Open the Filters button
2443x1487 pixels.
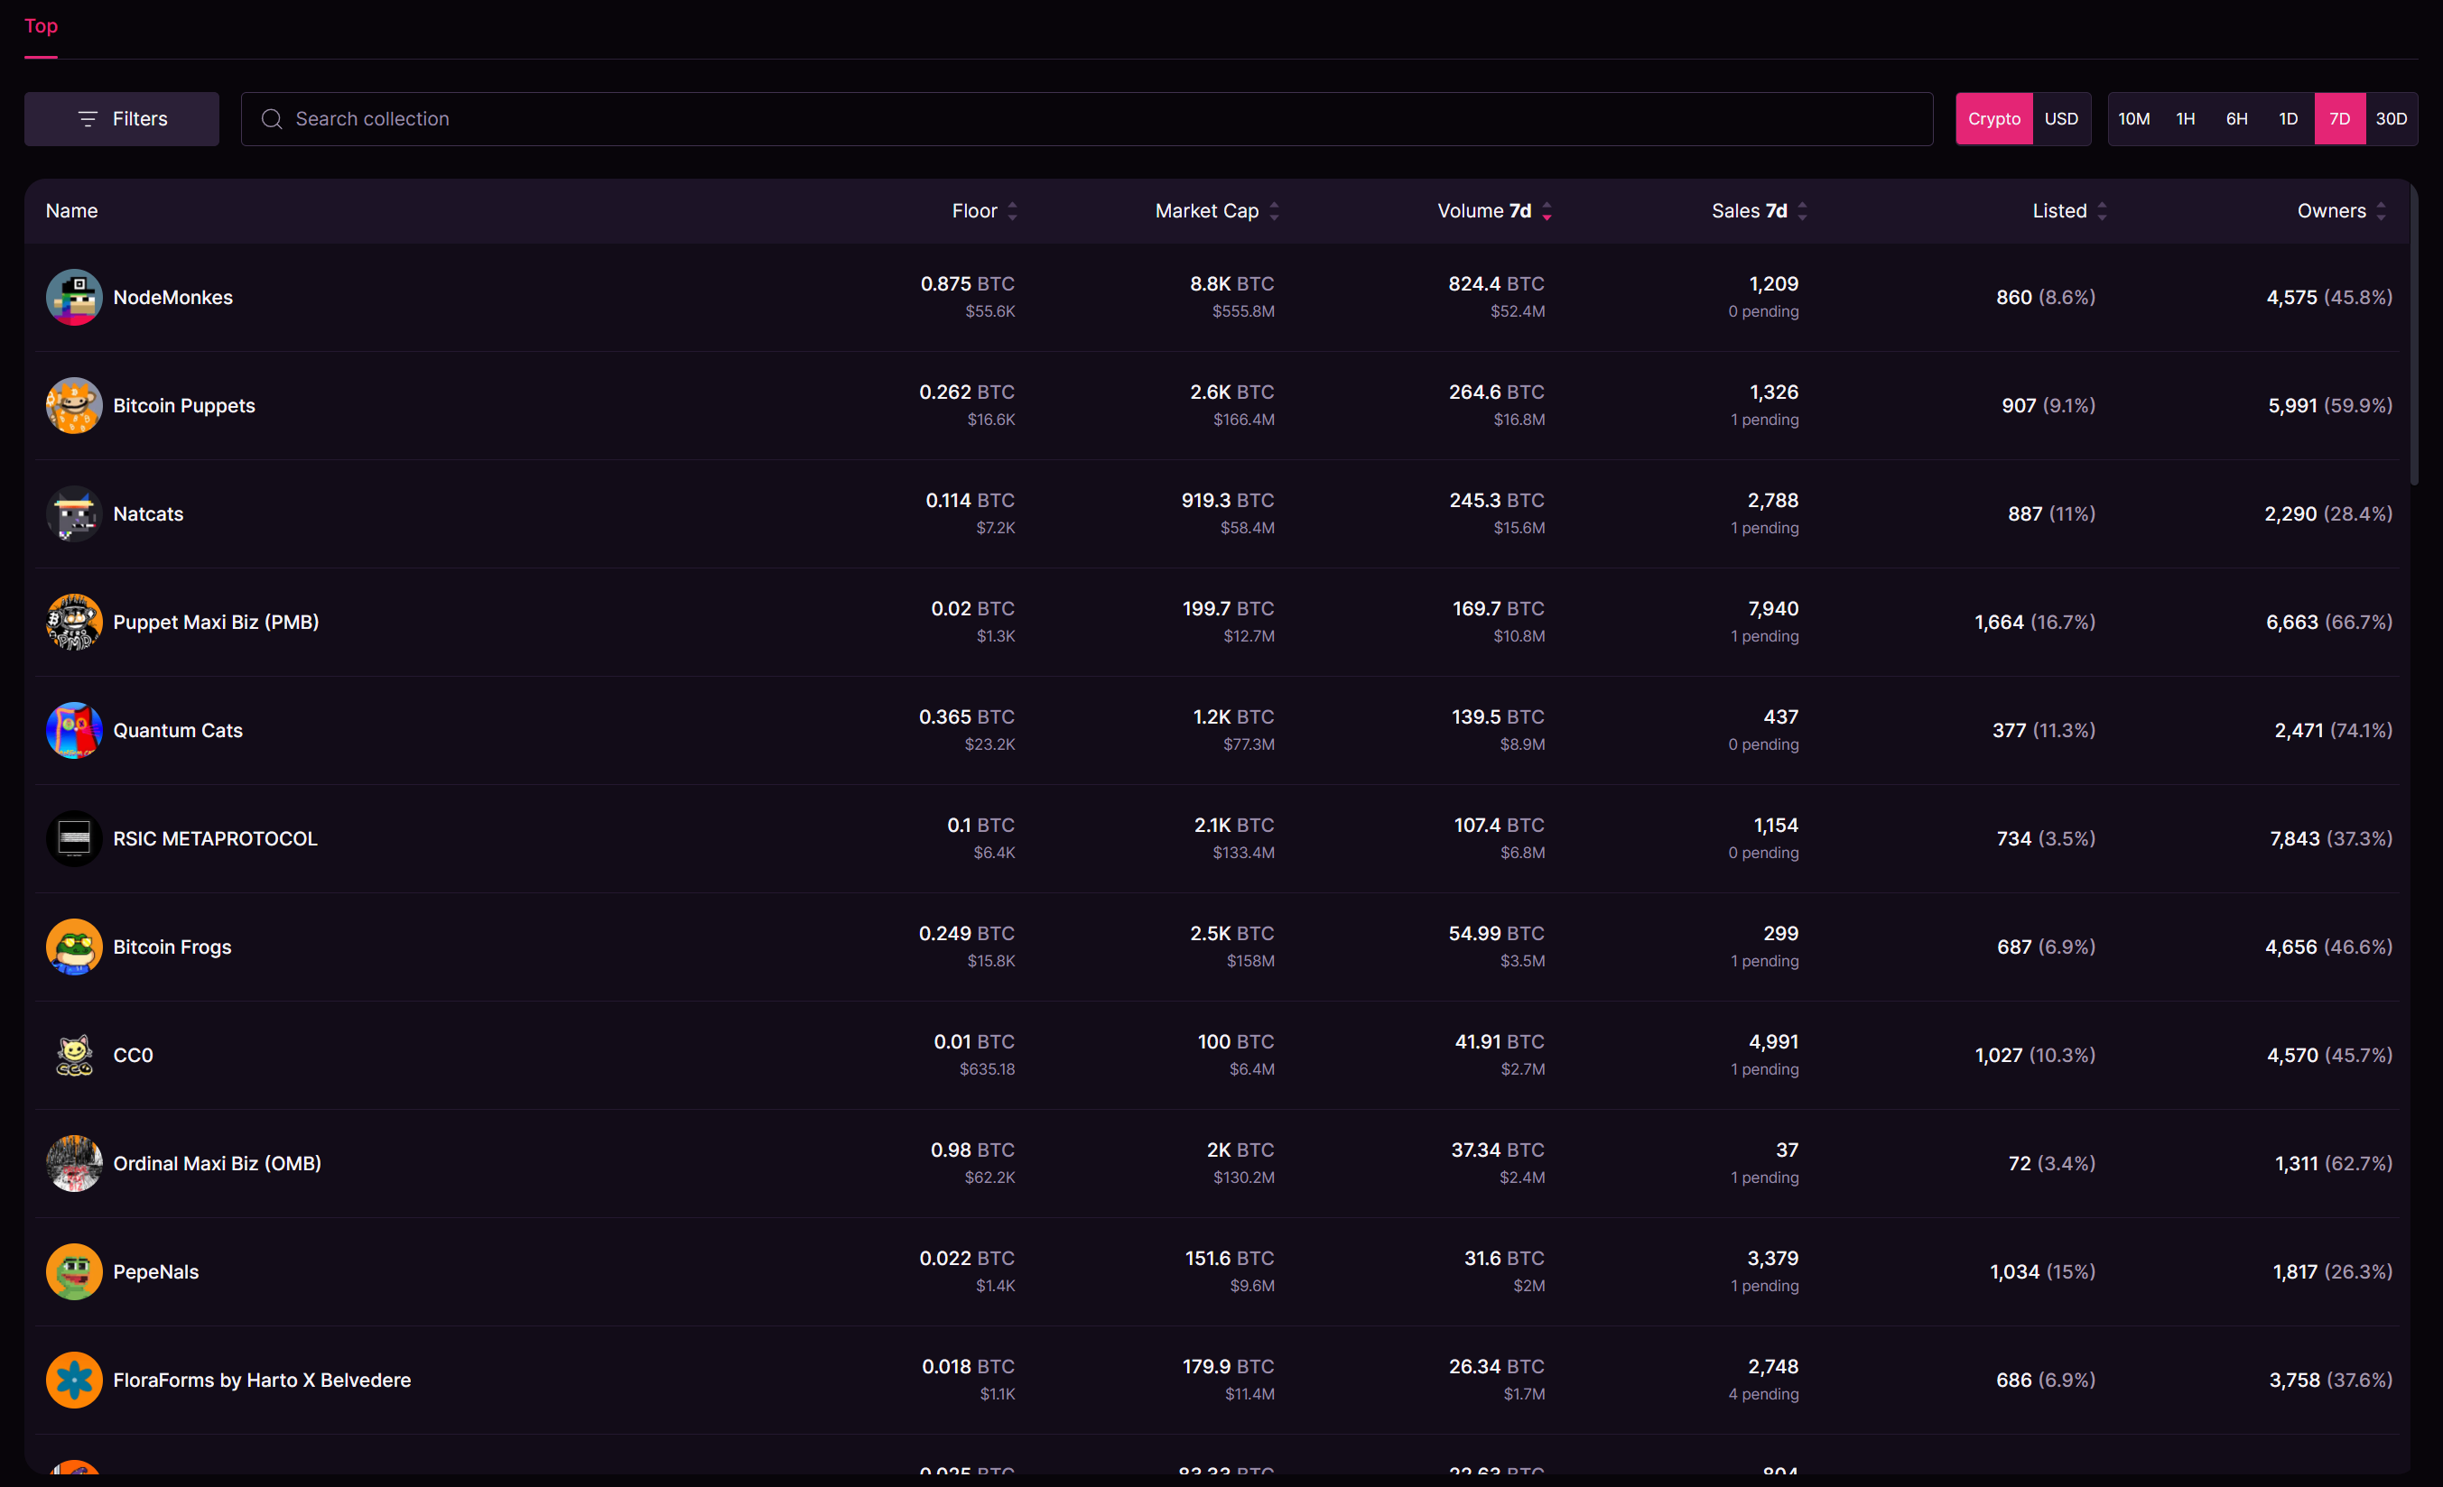click(122, 119)
